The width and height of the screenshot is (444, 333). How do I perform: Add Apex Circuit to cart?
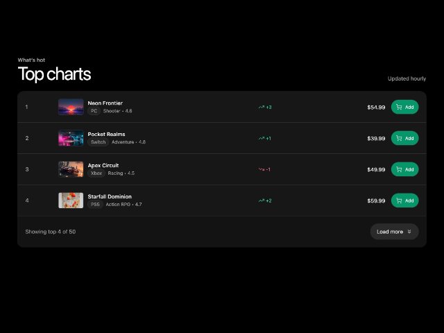tap(404, 169)
